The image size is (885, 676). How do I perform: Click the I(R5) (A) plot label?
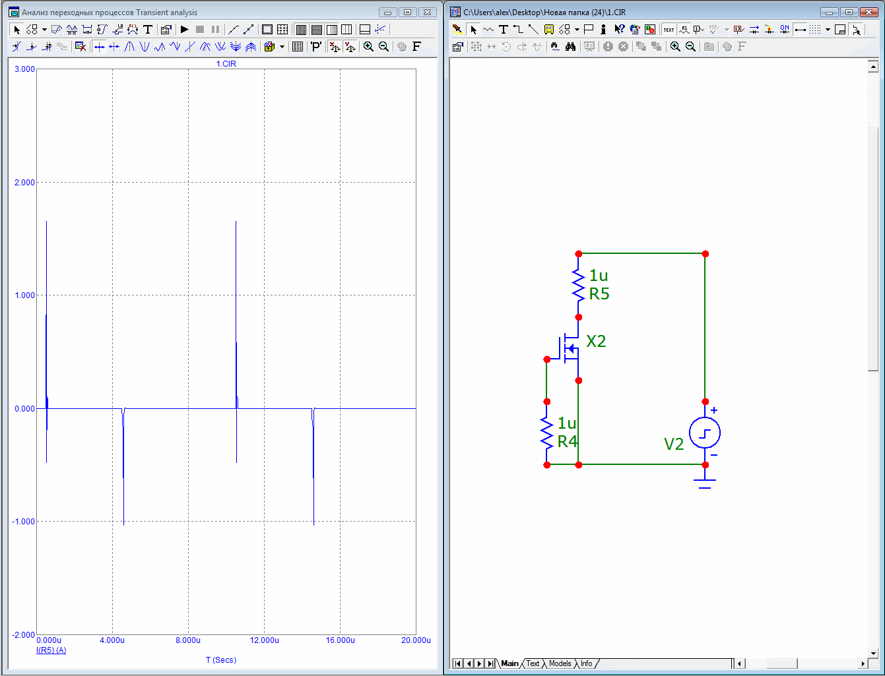pos(51,650)
